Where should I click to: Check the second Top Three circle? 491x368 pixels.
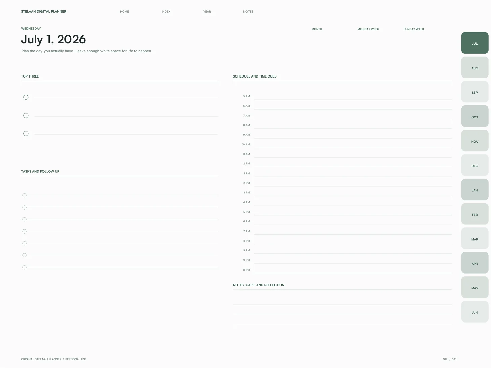pyautogui.click(x=26, y=116)
